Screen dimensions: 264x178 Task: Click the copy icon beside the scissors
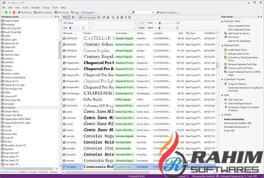click(121, 17)
